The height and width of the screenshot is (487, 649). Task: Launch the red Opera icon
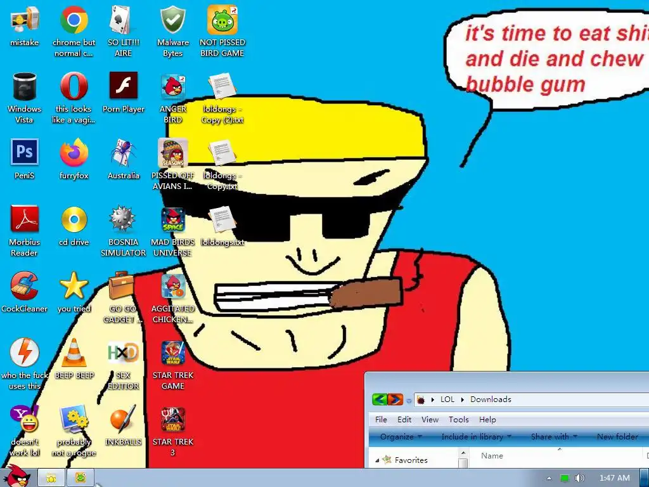click(x=74, y=86)
